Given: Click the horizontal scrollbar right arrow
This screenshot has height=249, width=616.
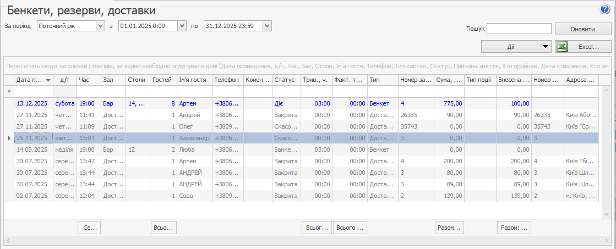Looking at the screenshot, I should pyautogui.click(x=608, y=241).
